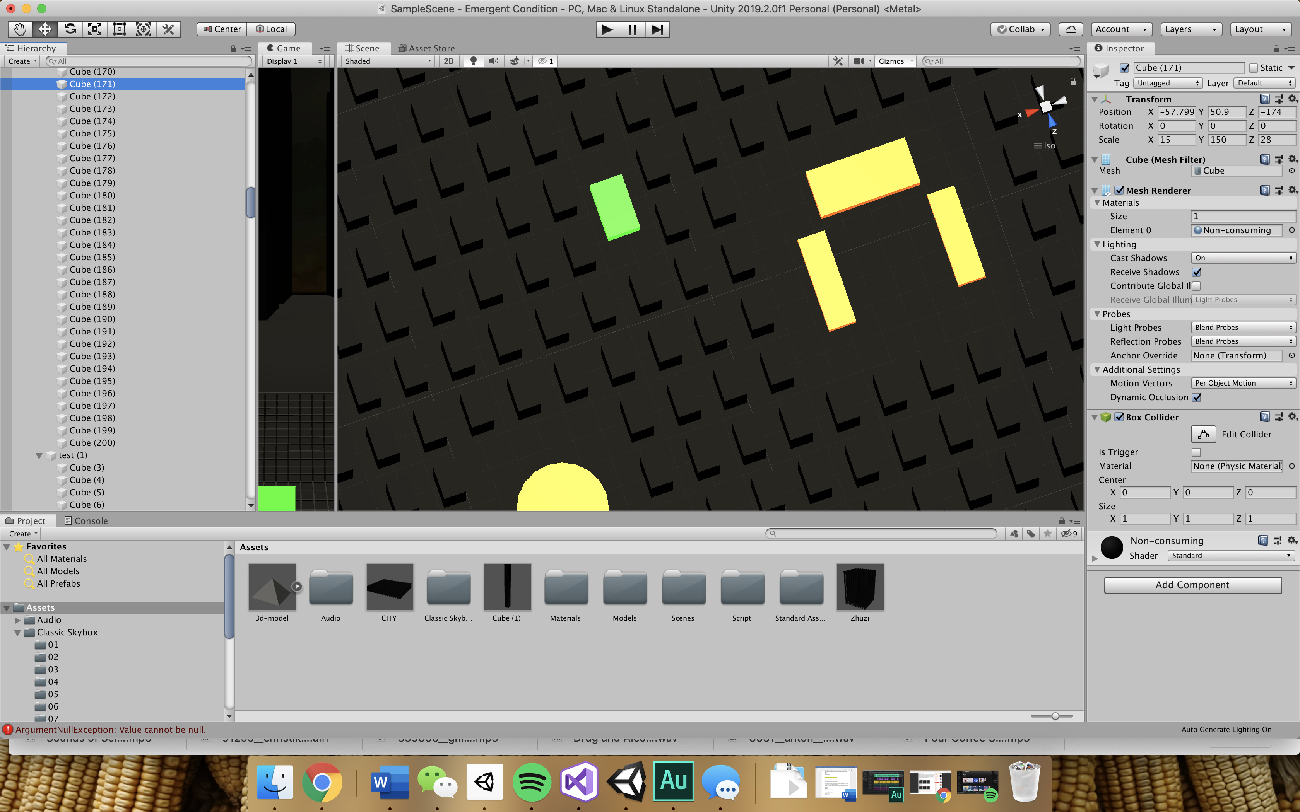Open Layers dropdown in toolbar
The width and height of the screenshot is (1300, 812).
1191,29
